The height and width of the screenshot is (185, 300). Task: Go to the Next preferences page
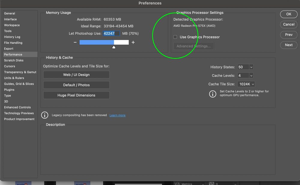click(289, 45)
